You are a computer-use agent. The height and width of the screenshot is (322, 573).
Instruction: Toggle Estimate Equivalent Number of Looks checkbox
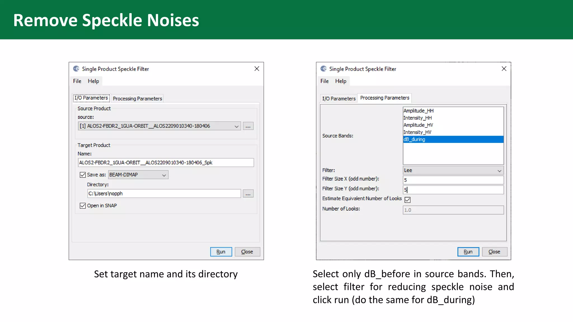pos(408,200)
